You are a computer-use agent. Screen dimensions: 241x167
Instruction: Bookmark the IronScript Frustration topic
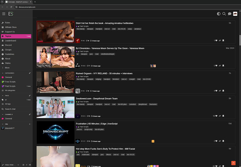(223, 141)
